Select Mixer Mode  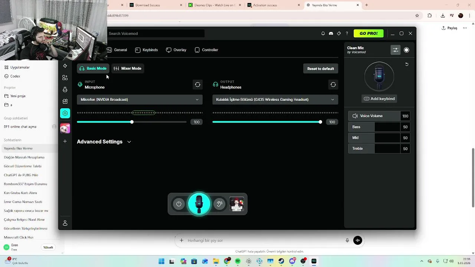tap(128, 68)
